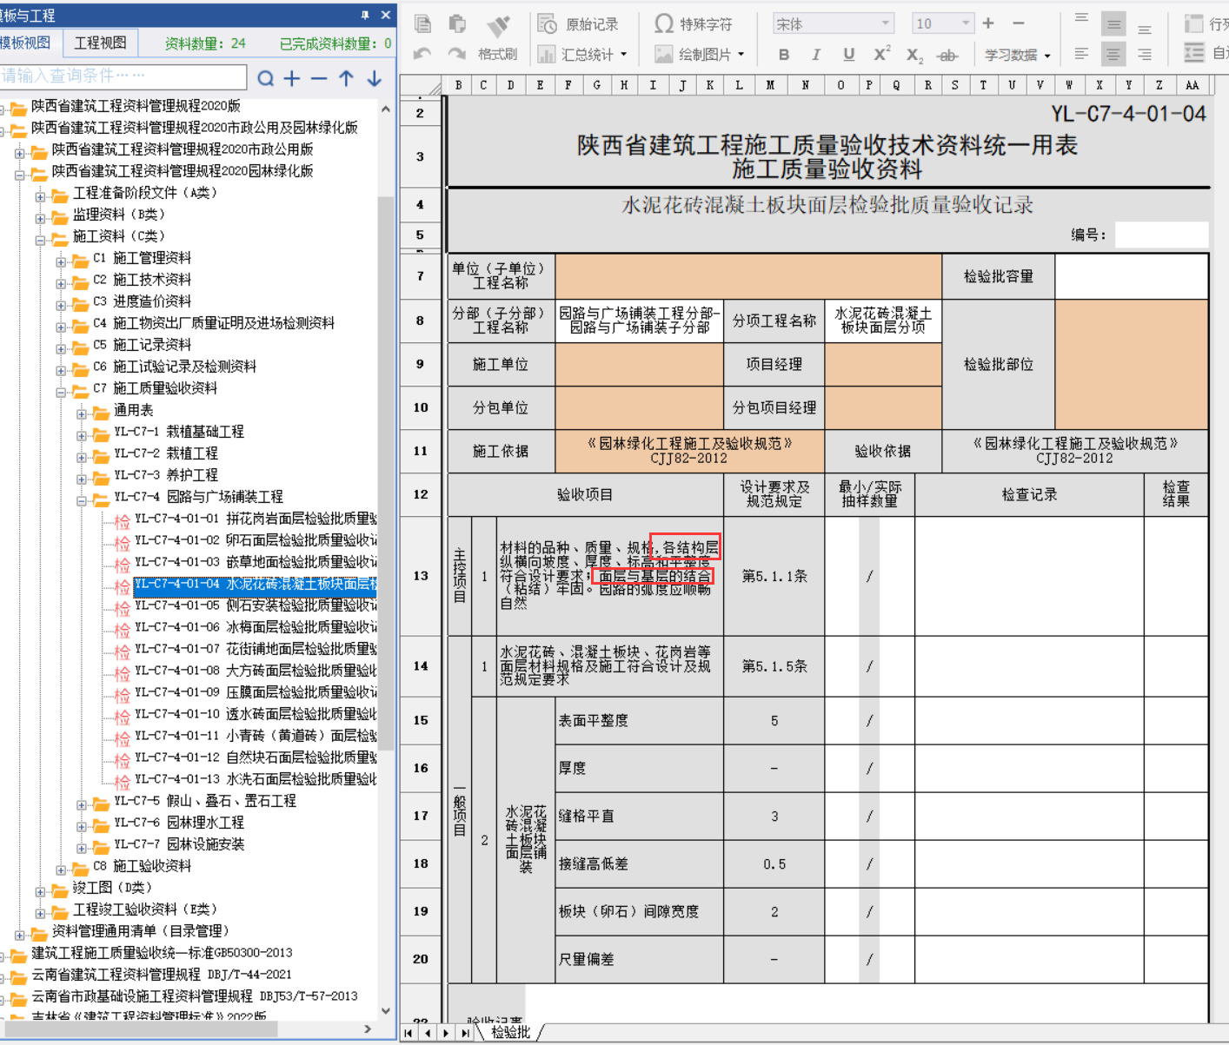Open the font size 10 dropdown
The image size is (1229, 1045).
pos(966,23)
